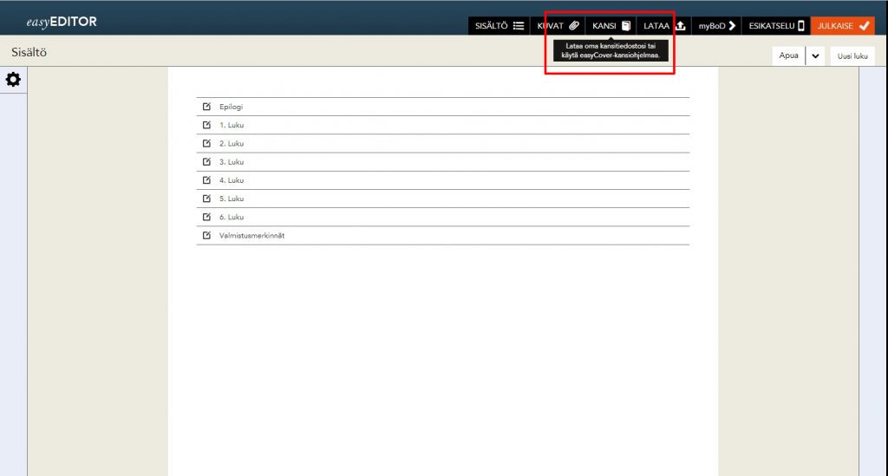Open chapter 4. Luku
Image resolution: width=888 pixels, height=476 pixels.
point(232,180)
